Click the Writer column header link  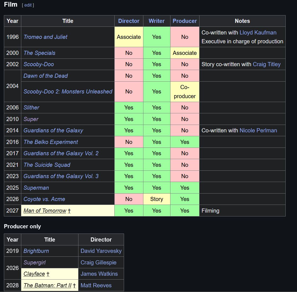click(x=157, y=21)
